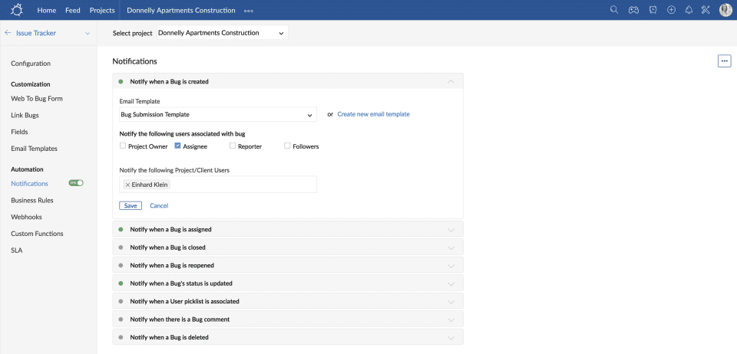Screen dimensions: 737x354
Task: Click the user profile avatar
Action: (725, 10)
